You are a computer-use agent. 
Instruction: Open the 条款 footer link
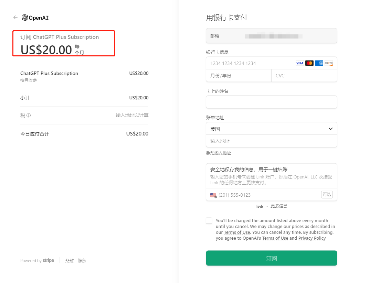[x=70, y=261]
